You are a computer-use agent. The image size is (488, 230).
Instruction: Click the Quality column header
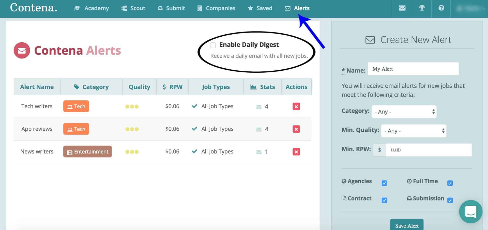(139, 87)
